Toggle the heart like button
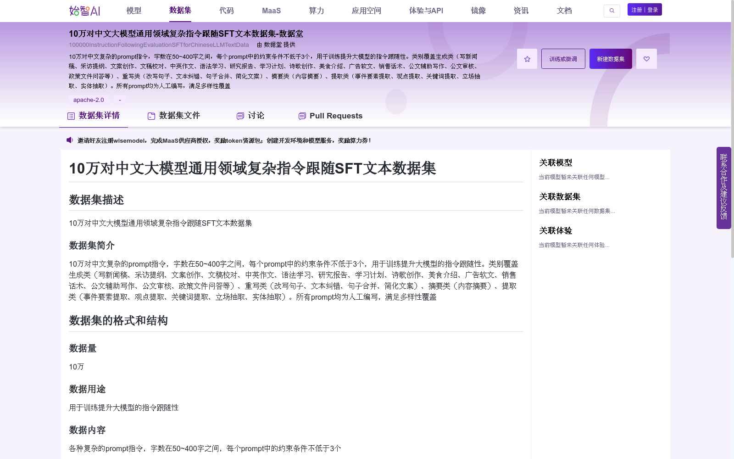The image size is (734, 459). pyautogui.click(x=646, y=58)
